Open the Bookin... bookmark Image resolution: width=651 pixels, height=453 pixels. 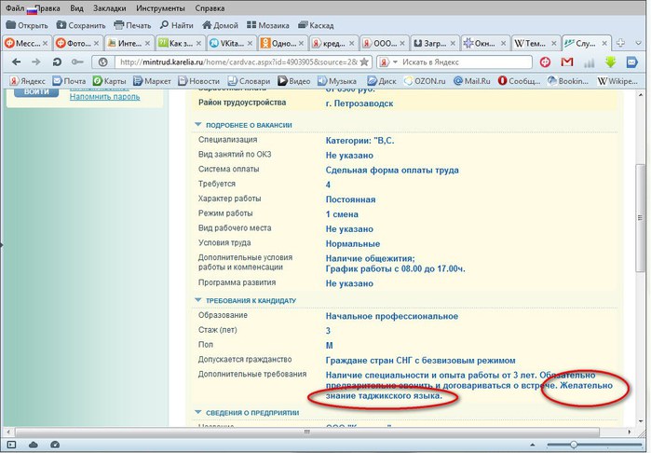click(x=568, y=81)
